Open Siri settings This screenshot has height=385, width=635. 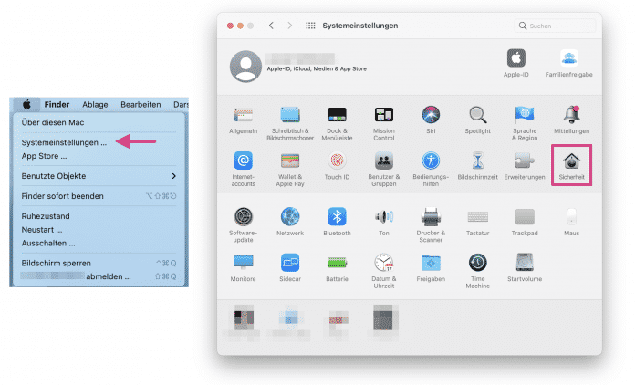click(x=432, y=115)
